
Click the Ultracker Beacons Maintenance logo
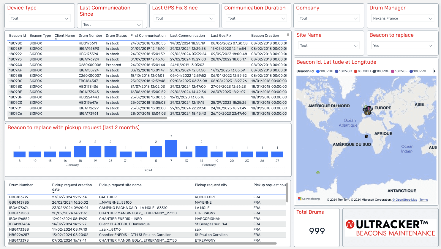tap(391, 228)
